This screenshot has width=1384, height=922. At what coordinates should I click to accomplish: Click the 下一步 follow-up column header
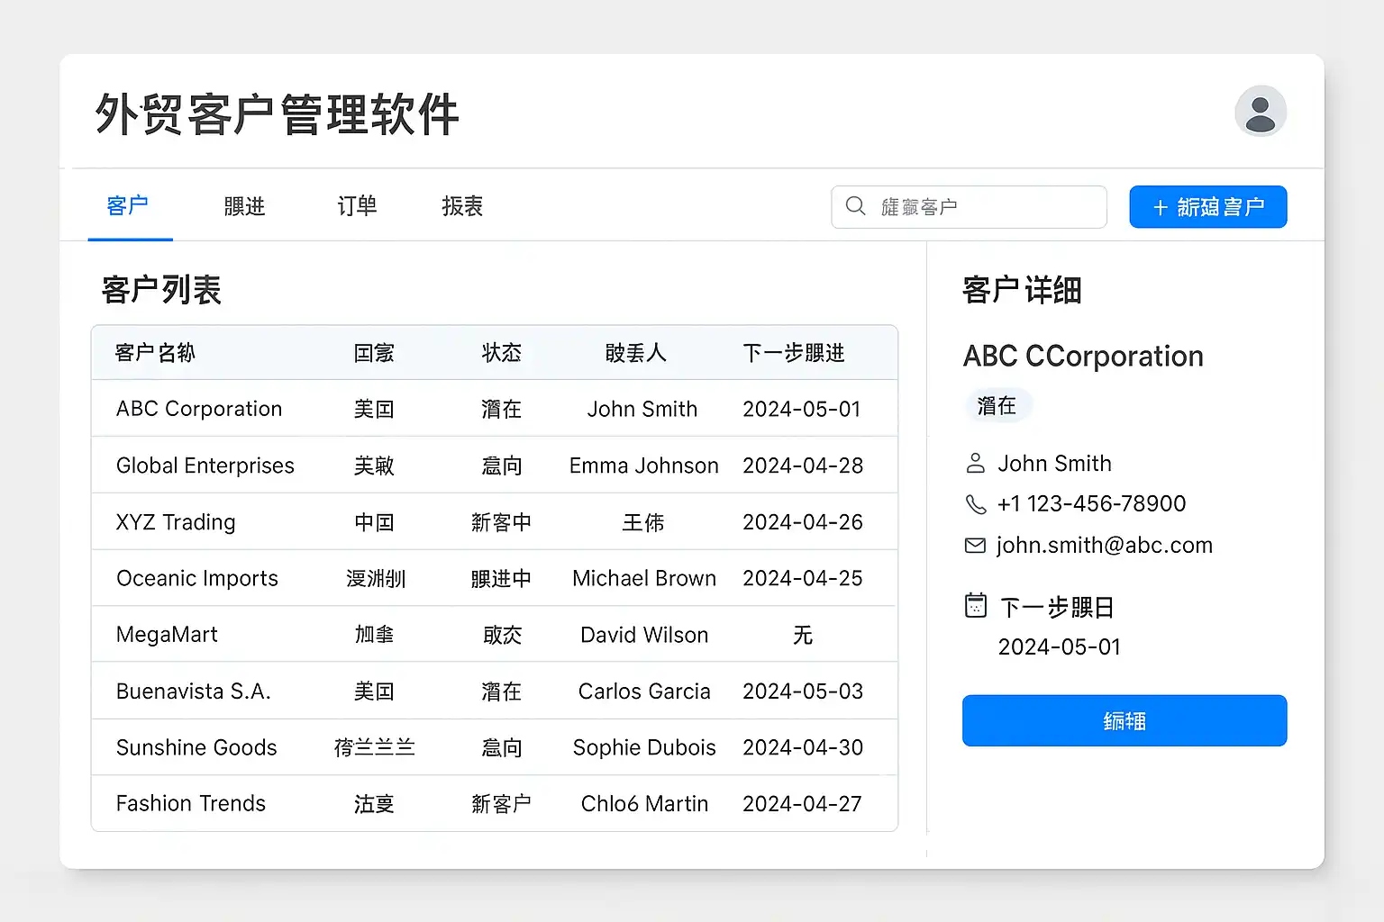(x=793, y=353)
